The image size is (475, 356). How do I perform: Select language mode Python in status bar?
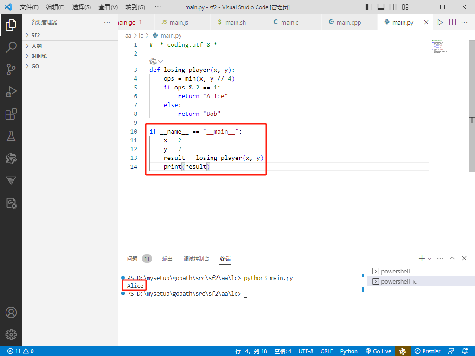(x=349, y=351)
